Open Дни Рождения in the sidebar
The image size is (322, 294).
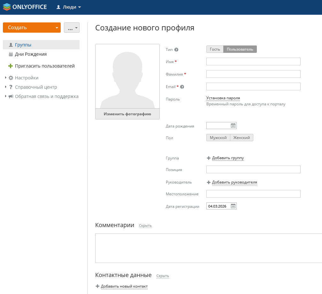31,54
